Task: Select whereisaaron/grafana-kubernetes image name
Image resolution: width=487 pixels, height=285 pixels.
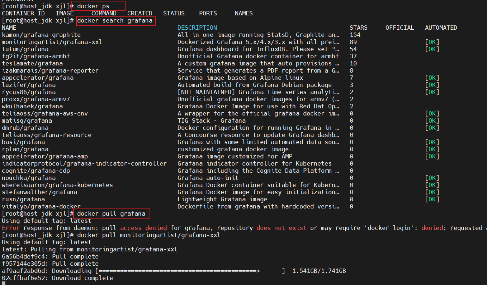Action: [x=57, y=185]
